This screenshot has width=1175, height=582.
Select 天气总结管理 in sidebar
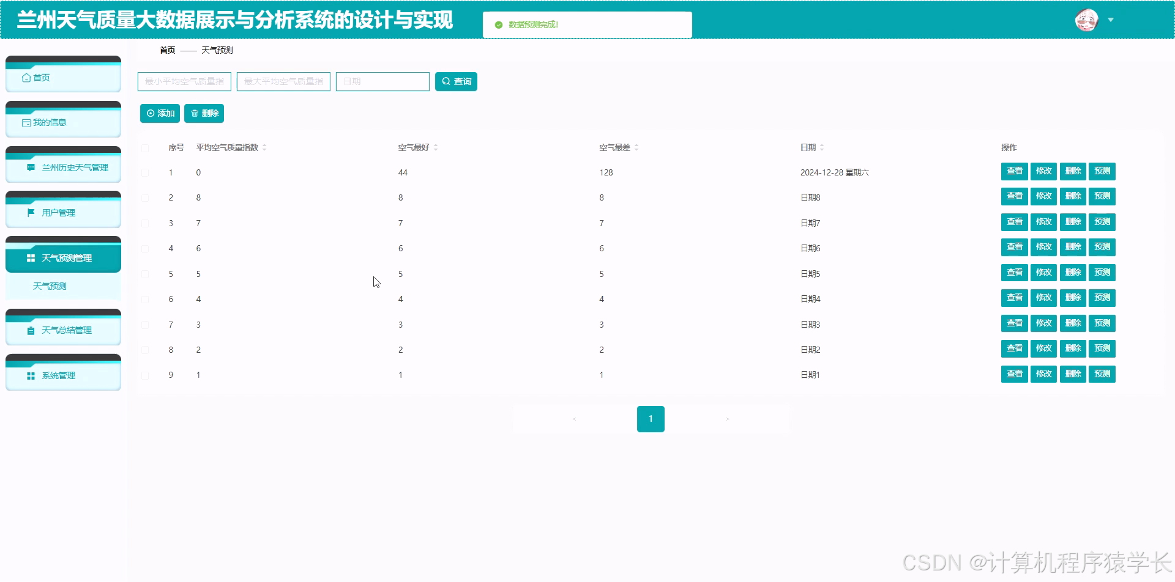point(67,330)
